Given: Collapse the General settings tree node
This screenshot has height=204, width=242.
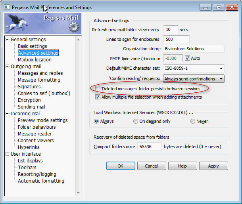Looking at the screenshot, I should click(7, 40).
